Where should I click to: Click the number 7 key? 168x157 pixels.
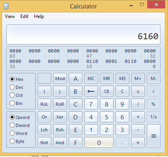pos(91,104)
